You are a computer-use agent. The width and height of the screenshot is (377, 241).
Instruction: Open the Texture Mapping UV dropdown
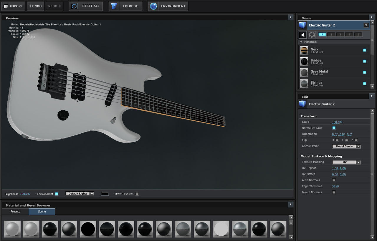click(x=346, y=162)
